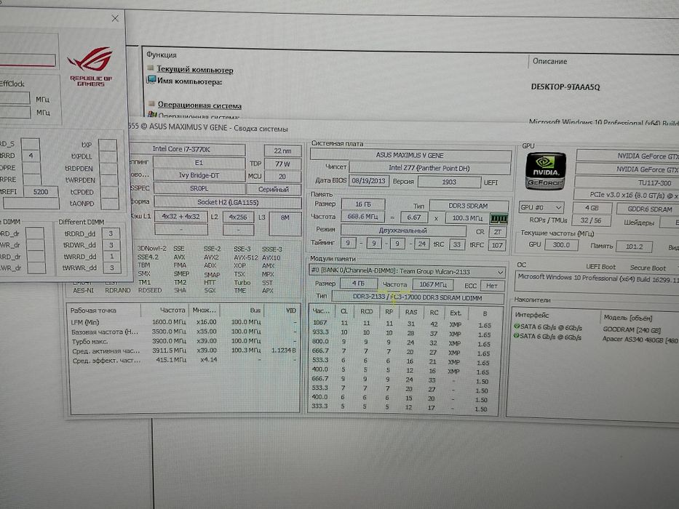The height and width of the screenshot is (509, 679).
Task: Select the LFM (Min) row
Action: [x=184, y=322]
